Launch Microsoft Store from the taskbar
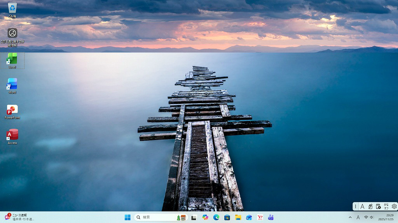 [x=227, y=217]
